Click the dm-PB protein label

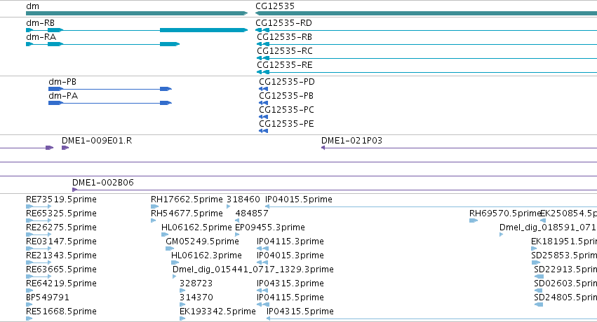pos(62,82)
